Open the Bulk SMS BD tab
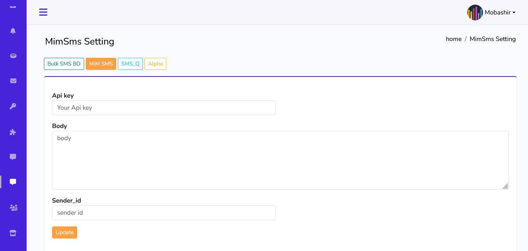 pyautogui.click(x=64, y=64)
